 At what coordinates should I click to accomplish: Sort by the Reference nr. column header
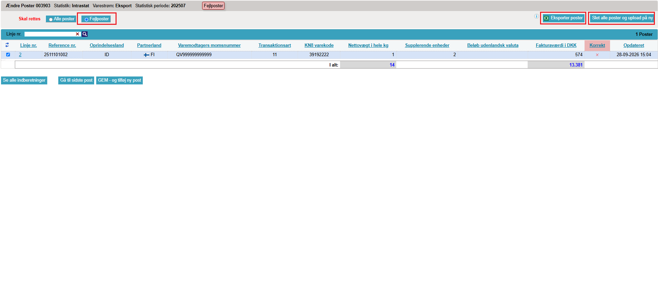[x=62, y=45]
